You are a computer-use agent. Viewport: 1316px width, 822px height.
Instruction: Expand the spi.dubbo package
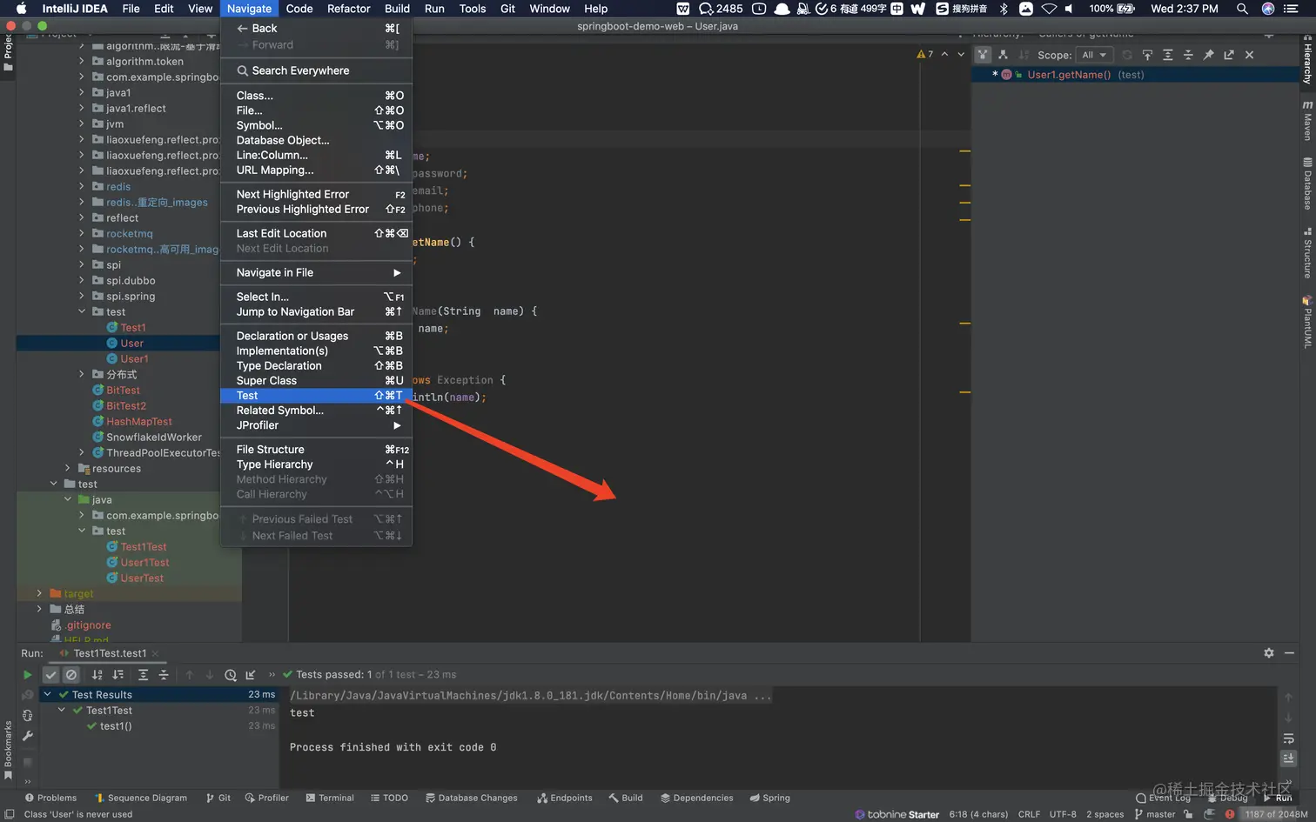(x=82, y=281)
